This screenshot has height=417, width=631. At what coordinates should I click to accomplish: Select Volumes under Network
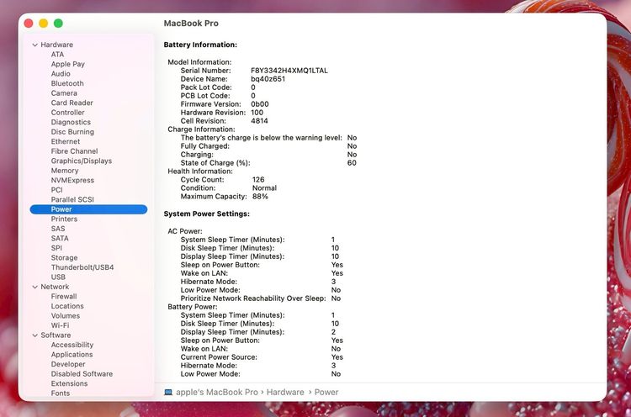tap(65, 315)
